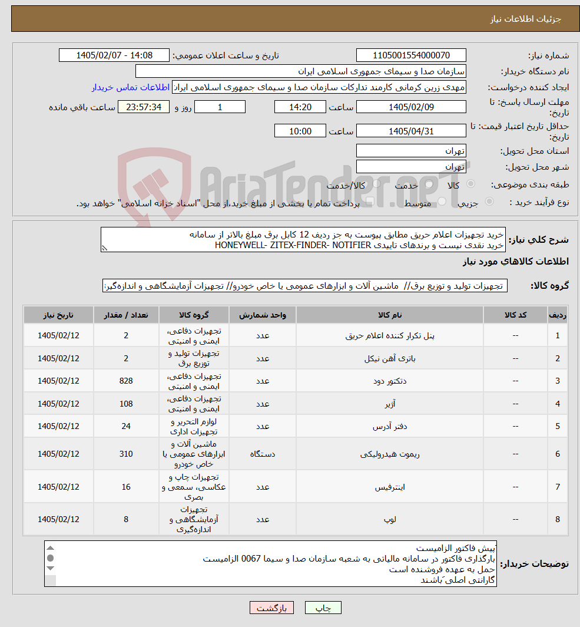Click the goods group field
580x627 pixels.
click(x=305, y=286)
